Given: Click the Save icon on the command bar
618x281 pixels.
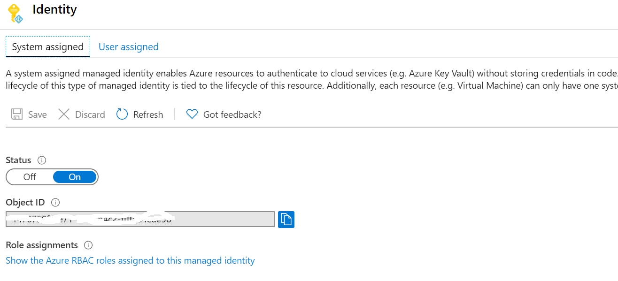Looking at the screenshot, I should [x=16, y=114].
